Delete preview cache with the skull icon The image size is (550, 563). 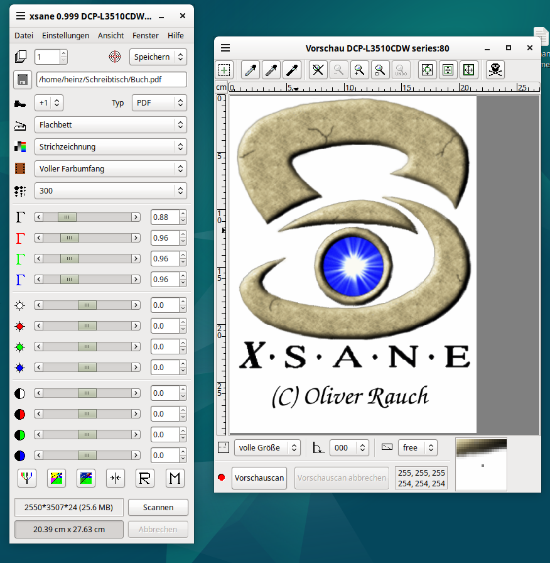click(495, 70)
